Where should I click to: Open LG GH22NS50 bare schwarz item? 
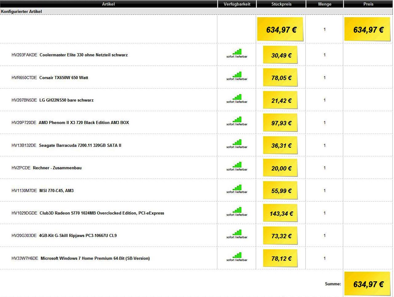(66, 100)
